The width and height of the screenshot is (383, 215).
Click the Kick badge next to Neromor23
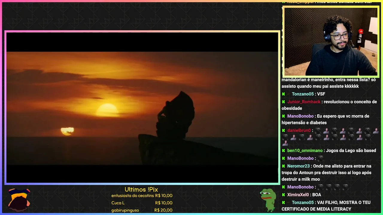click(283, 166)
